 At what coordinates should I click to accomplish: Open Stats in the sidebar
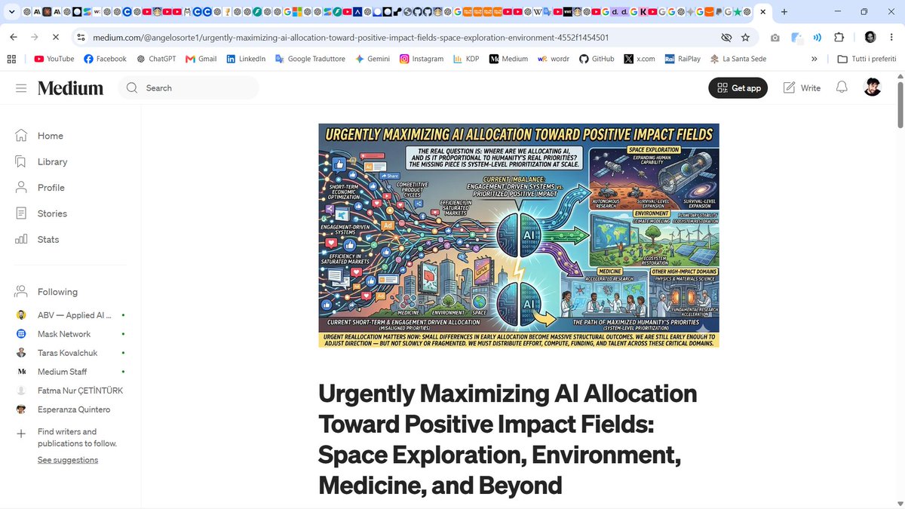37,239
